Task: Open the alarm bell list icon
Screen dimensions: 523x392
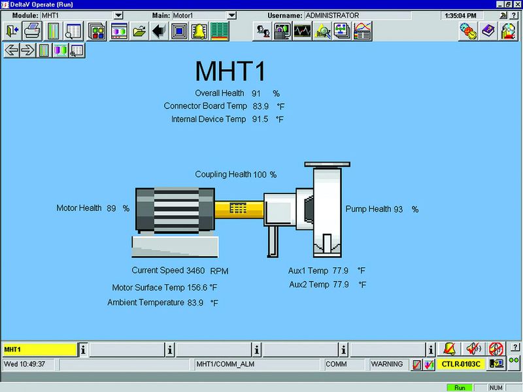Action: tap(199, 31)
